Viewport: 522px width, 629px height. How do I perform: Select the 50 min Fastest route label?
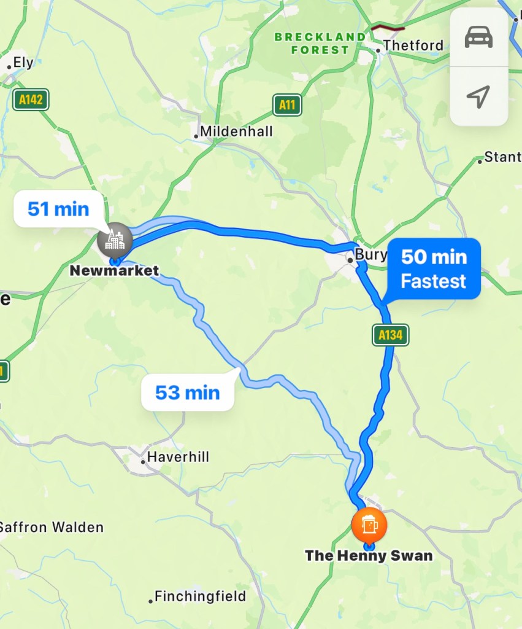pyautogui.click(x=434, y=269)
